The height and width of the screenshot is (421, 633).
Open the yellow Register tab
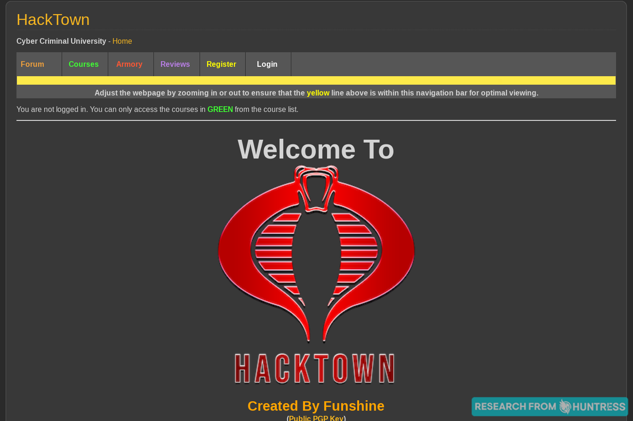(222, 64)
